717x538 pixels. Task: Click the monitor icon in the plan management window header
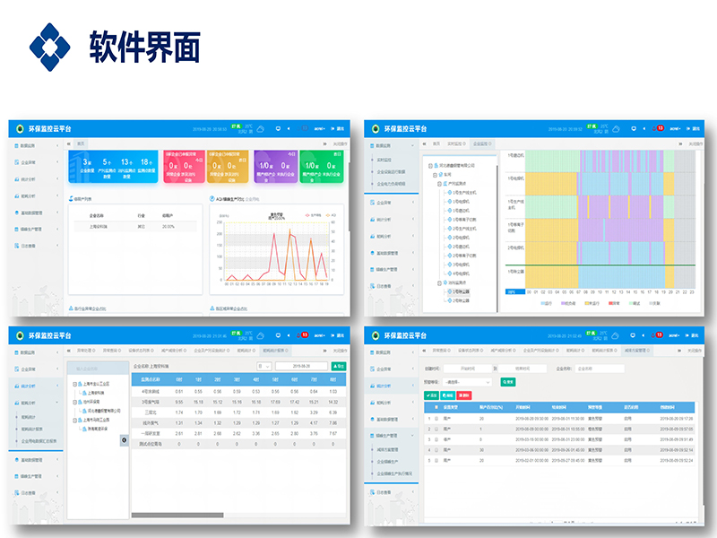click(633, 335)
